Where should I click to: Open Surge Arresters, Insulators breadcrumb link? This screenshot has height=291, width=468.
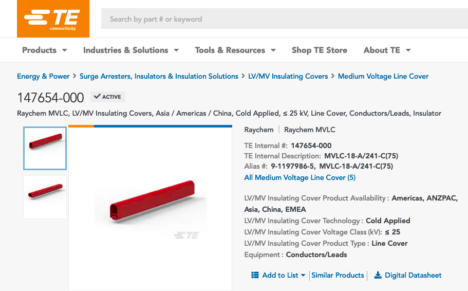(159, 76)
